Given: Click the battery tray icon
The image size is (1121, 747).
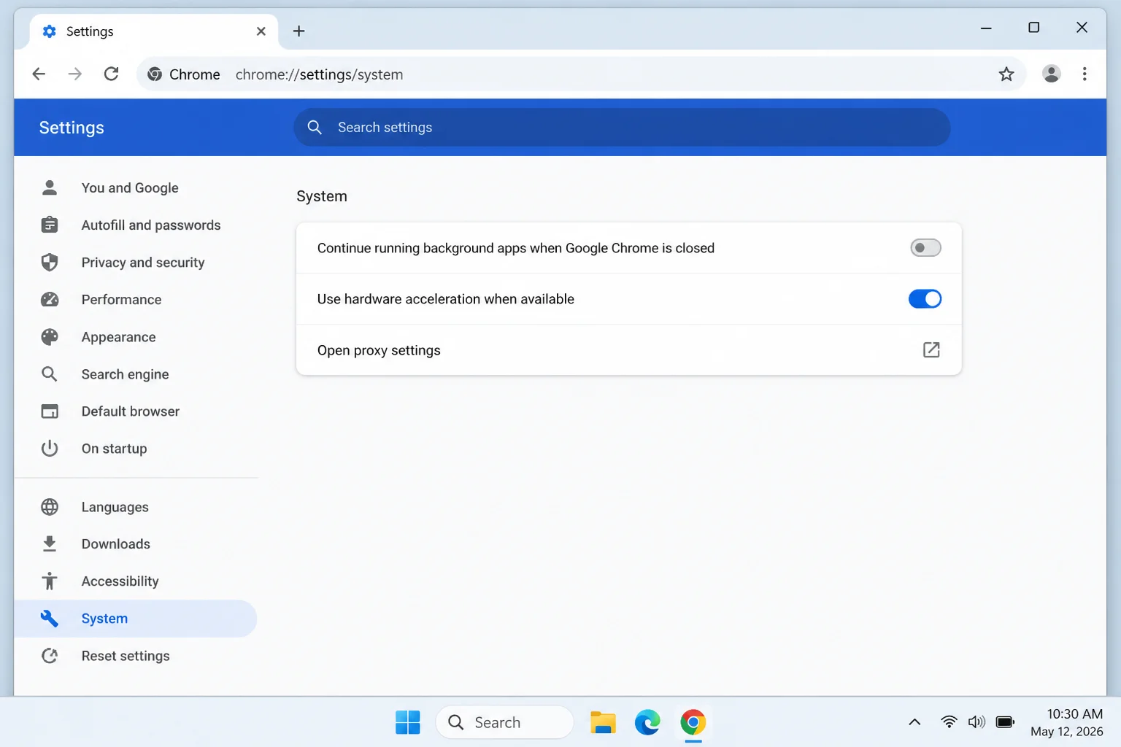Looking at the screenshot, I should click(x=1005, y=722).
